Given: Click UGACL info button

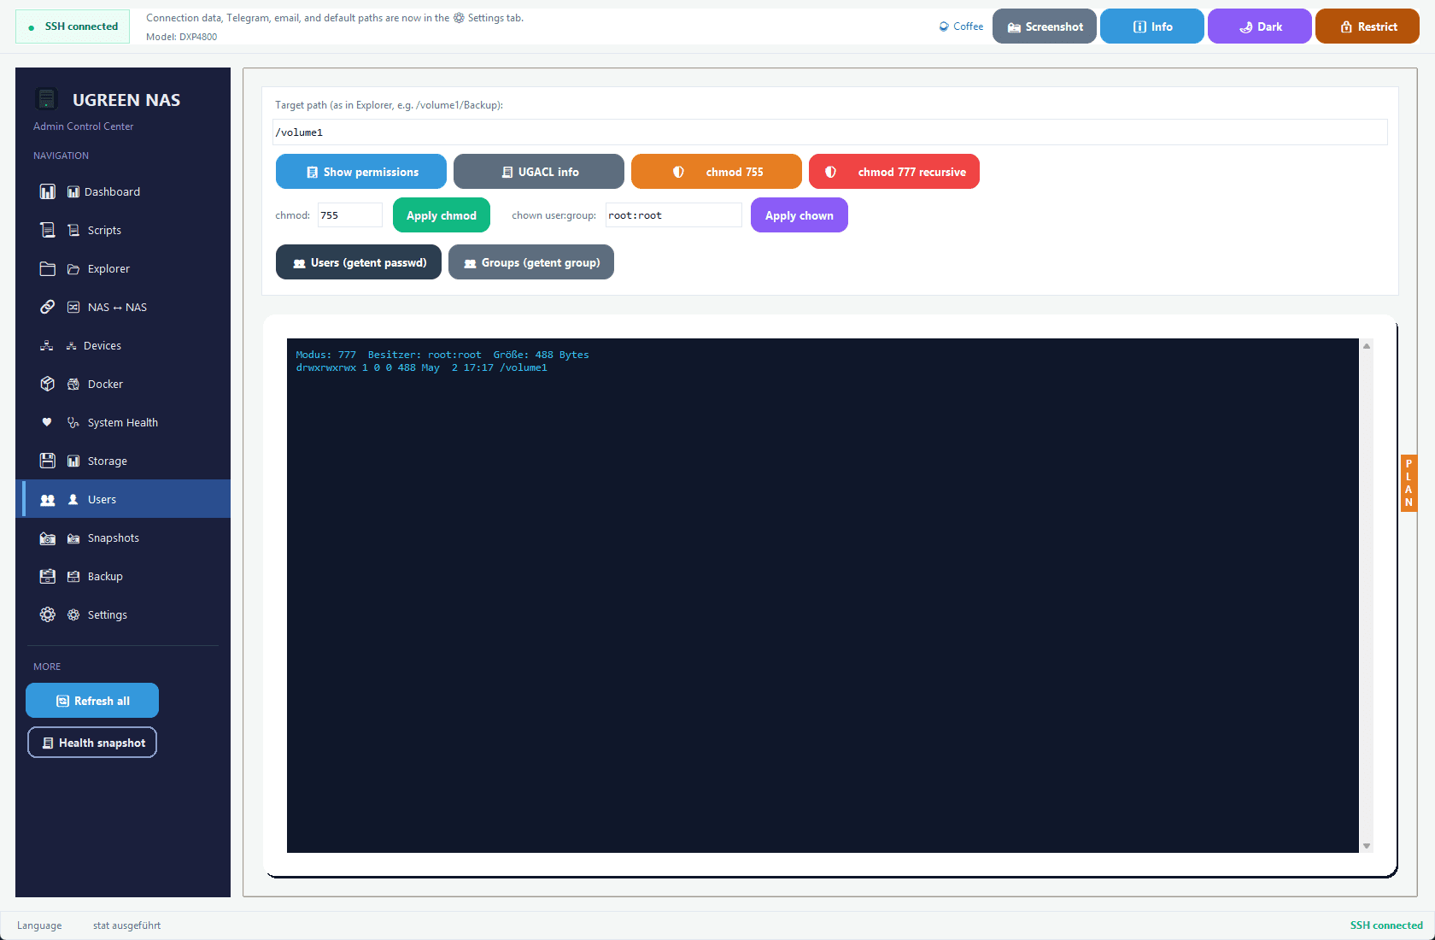Looking at the screenshot, I should (539, 172).
